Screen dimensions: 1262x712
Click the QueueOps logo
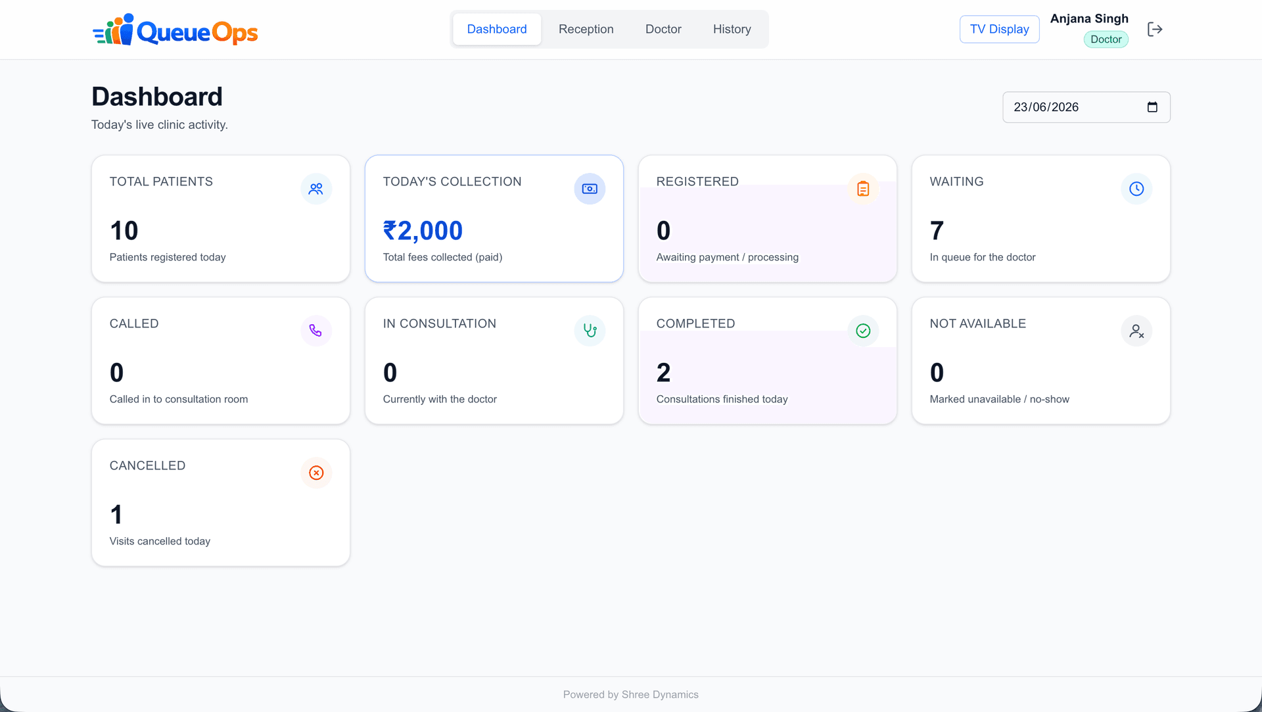coord(175,30)
